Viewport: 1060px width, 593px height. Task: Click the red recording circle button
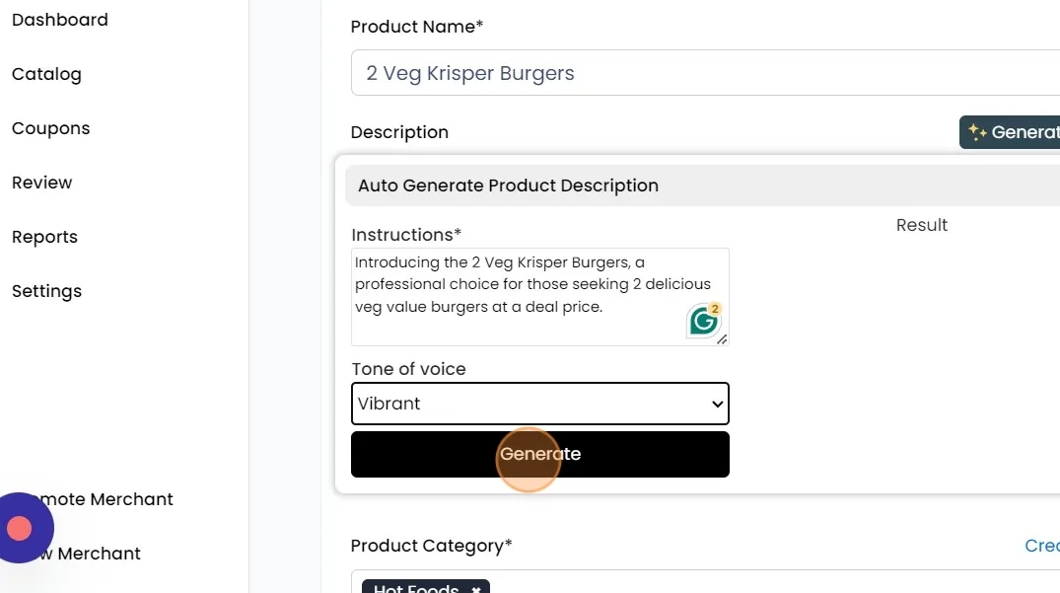click(20, 528)
